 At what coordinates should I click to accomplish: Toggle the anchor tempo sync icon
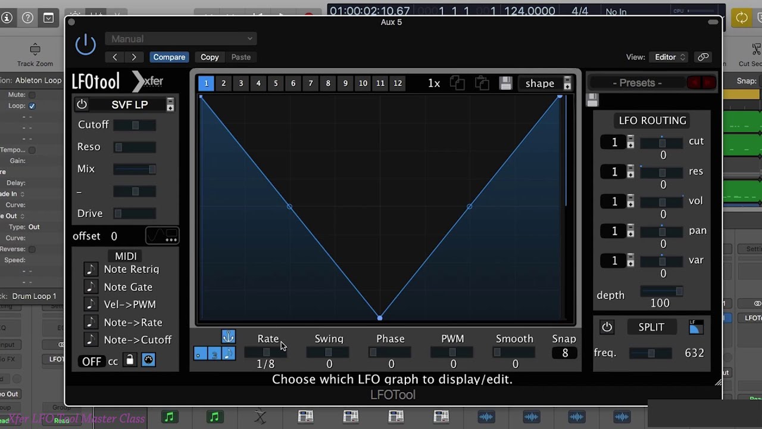tap(229, 337)
